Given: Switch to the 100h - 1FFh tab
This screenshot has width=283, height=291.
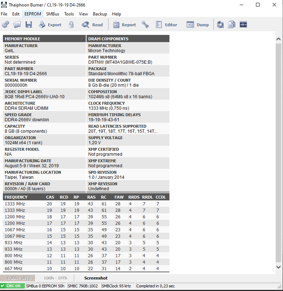Looking at the screenshot, I should pos(56,278).
